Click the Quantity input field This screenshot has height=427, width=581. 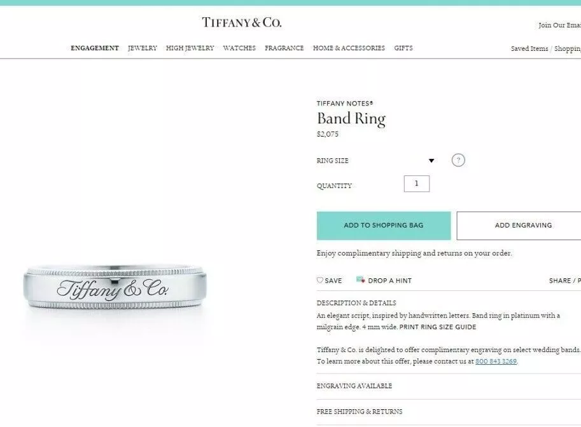(416, 184)
